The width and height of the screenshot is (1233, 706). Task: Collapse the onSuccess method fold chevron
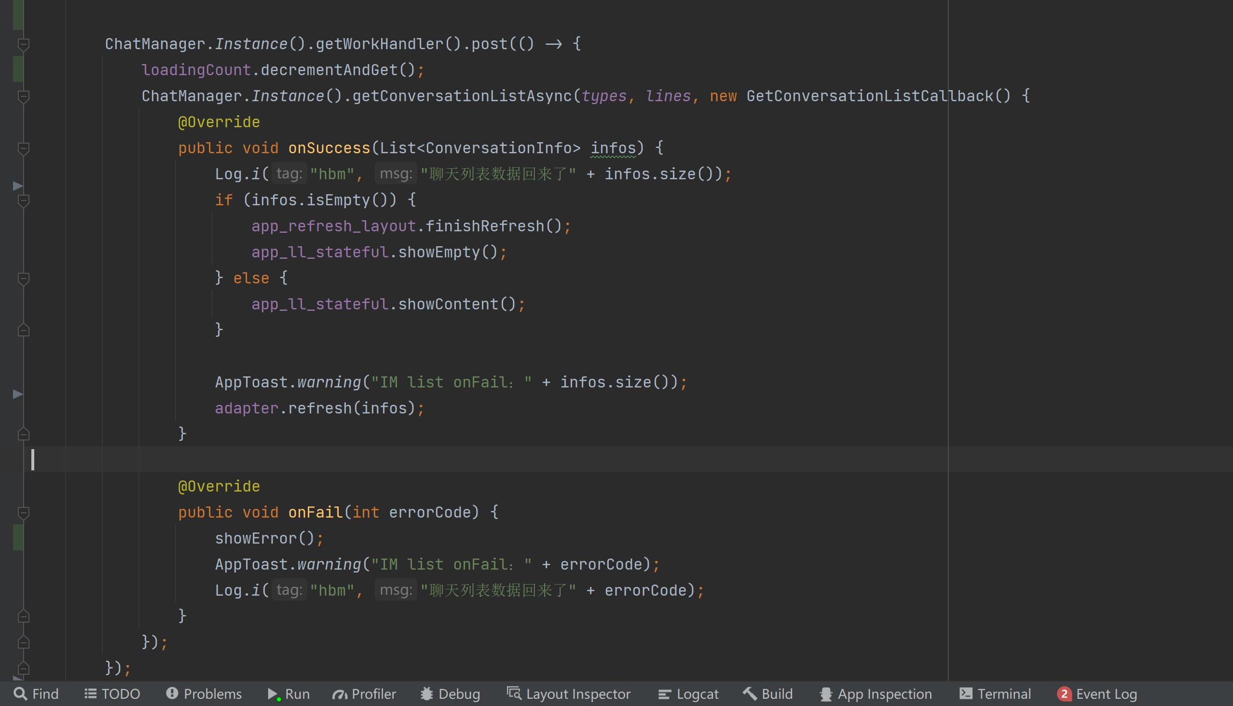(23, 149)
